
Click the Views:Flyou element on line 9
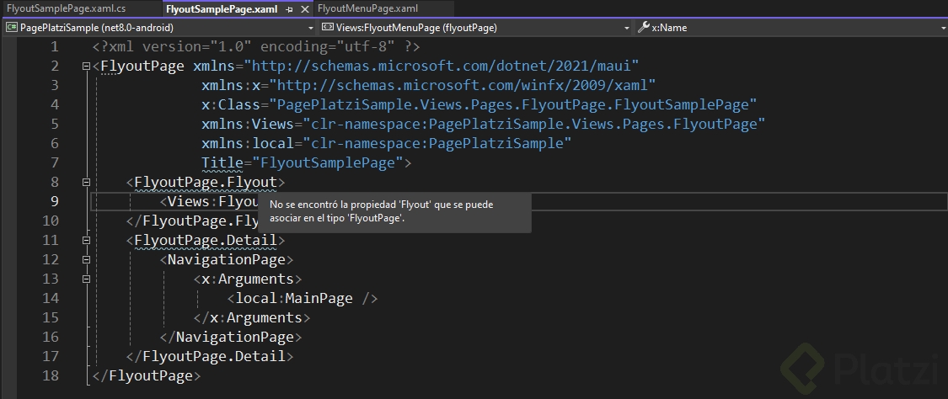pyautogui.click(x=209, y=202)
